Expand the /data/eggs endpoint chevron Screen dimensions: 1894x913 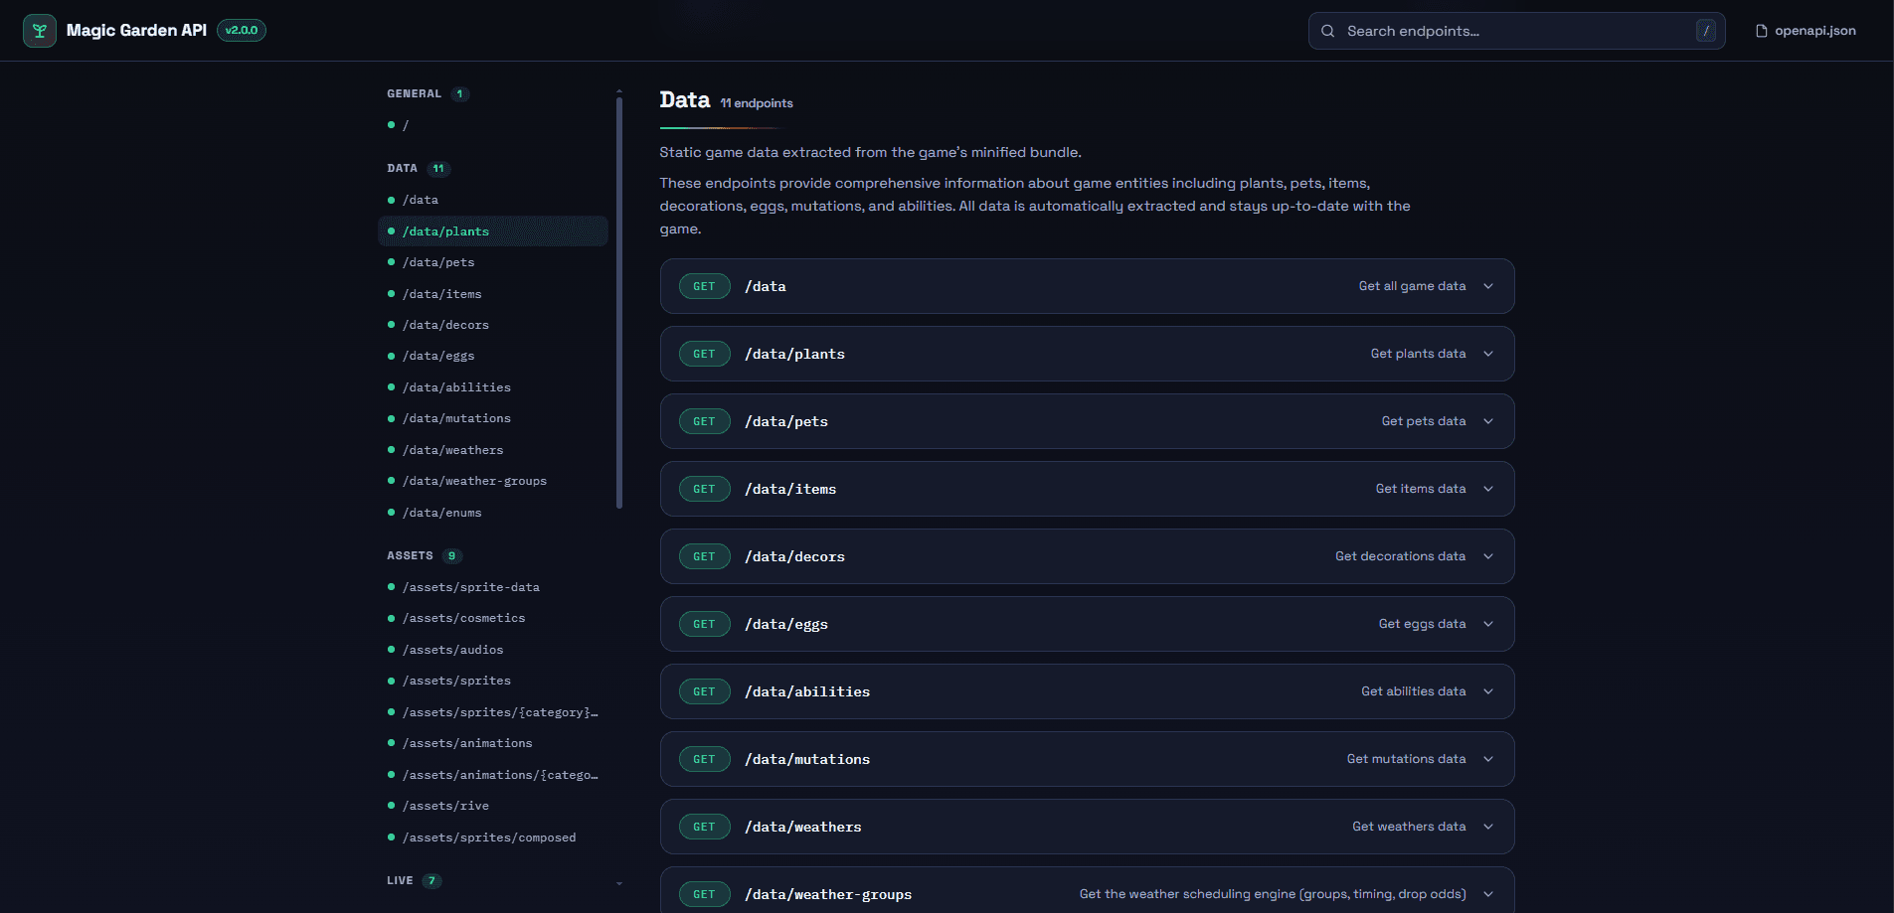(1488, 624)
